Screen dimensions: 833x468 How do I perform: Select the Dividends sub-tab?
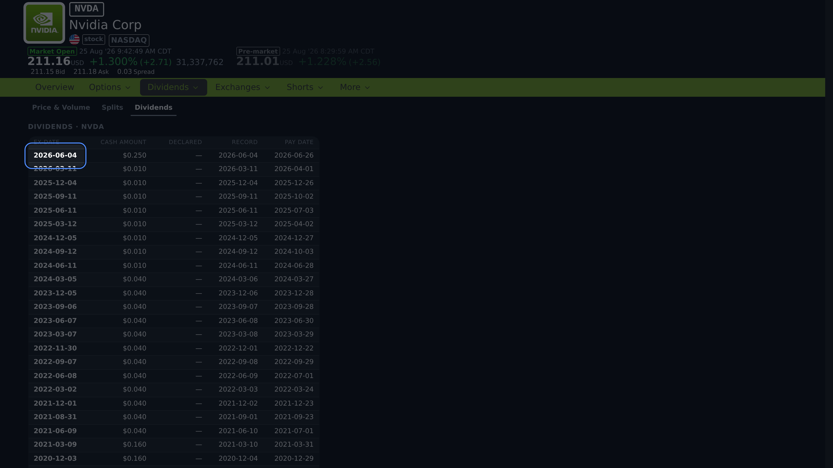coord(154,108)
